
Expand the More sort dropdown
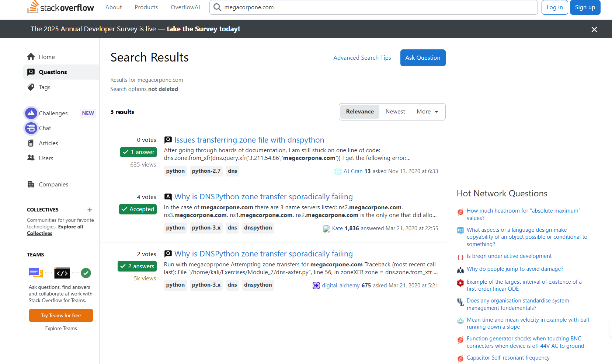coord(427,112)
